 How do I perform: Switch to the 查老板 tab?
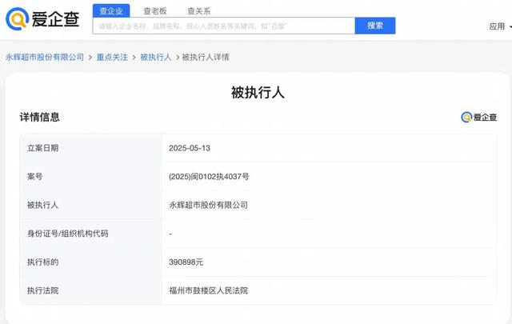[155, 11]
